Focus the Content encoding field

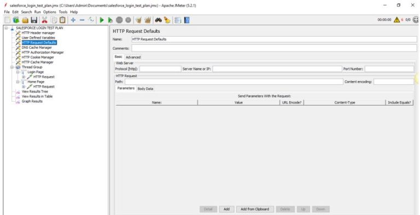click(x=394, y=82)
